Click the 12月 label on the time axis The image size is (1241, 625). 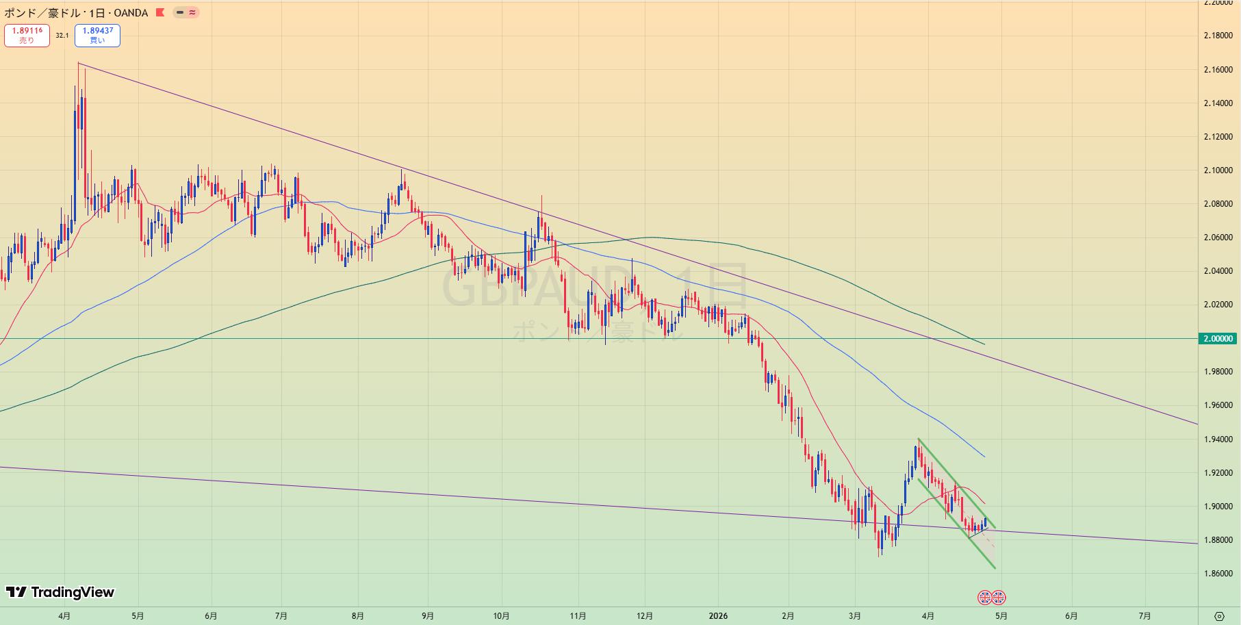[x=644, y=616]
